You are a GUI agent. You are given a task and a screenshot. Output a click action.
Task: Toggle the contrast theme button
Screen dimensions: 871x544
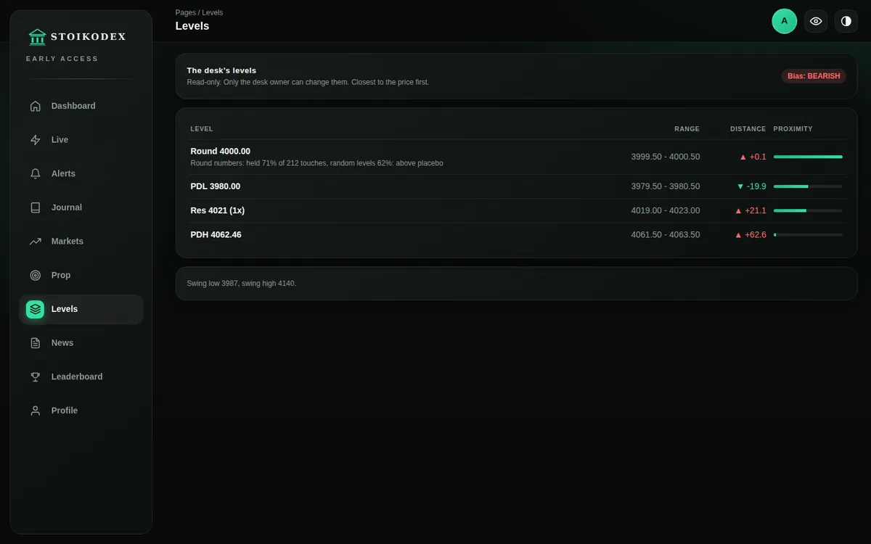(846, 21)
